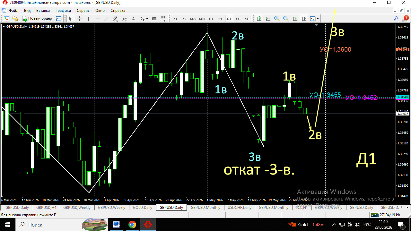Click the Новый ордер button
Screen dimensions: 411x231
pyautogui.click(x=37, y=19)
